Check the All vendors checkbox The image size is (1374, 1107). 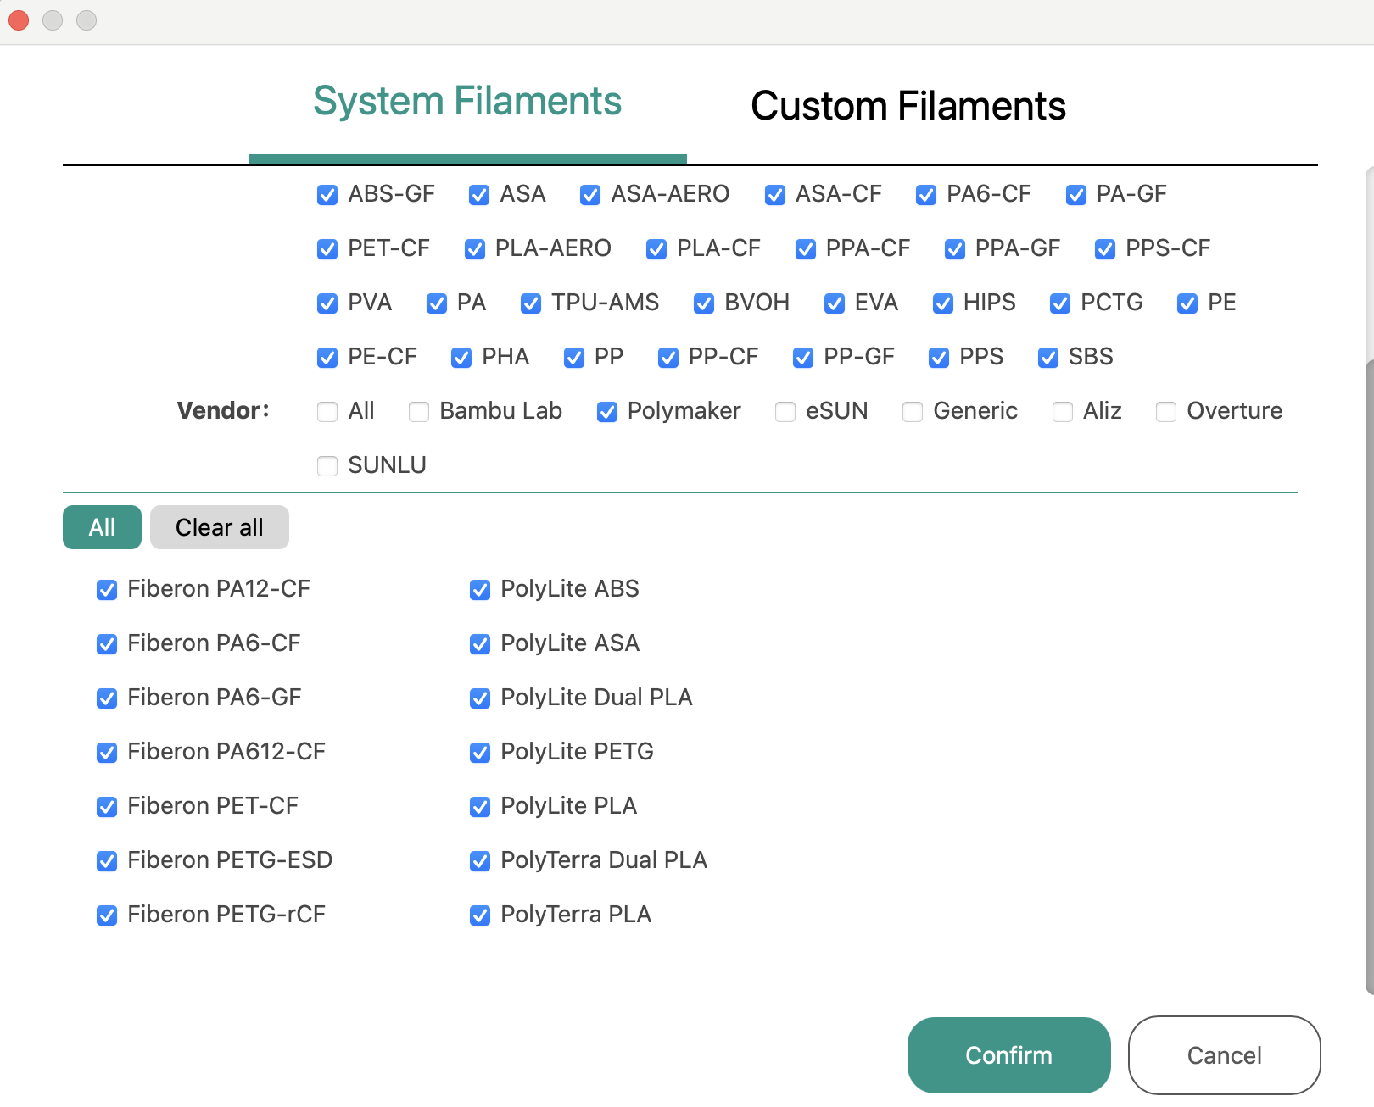327,412
